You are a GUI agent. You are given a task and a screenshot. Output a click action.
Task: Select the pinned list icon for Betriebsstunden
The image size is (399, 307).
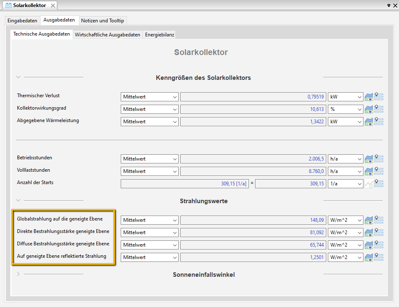379,158
